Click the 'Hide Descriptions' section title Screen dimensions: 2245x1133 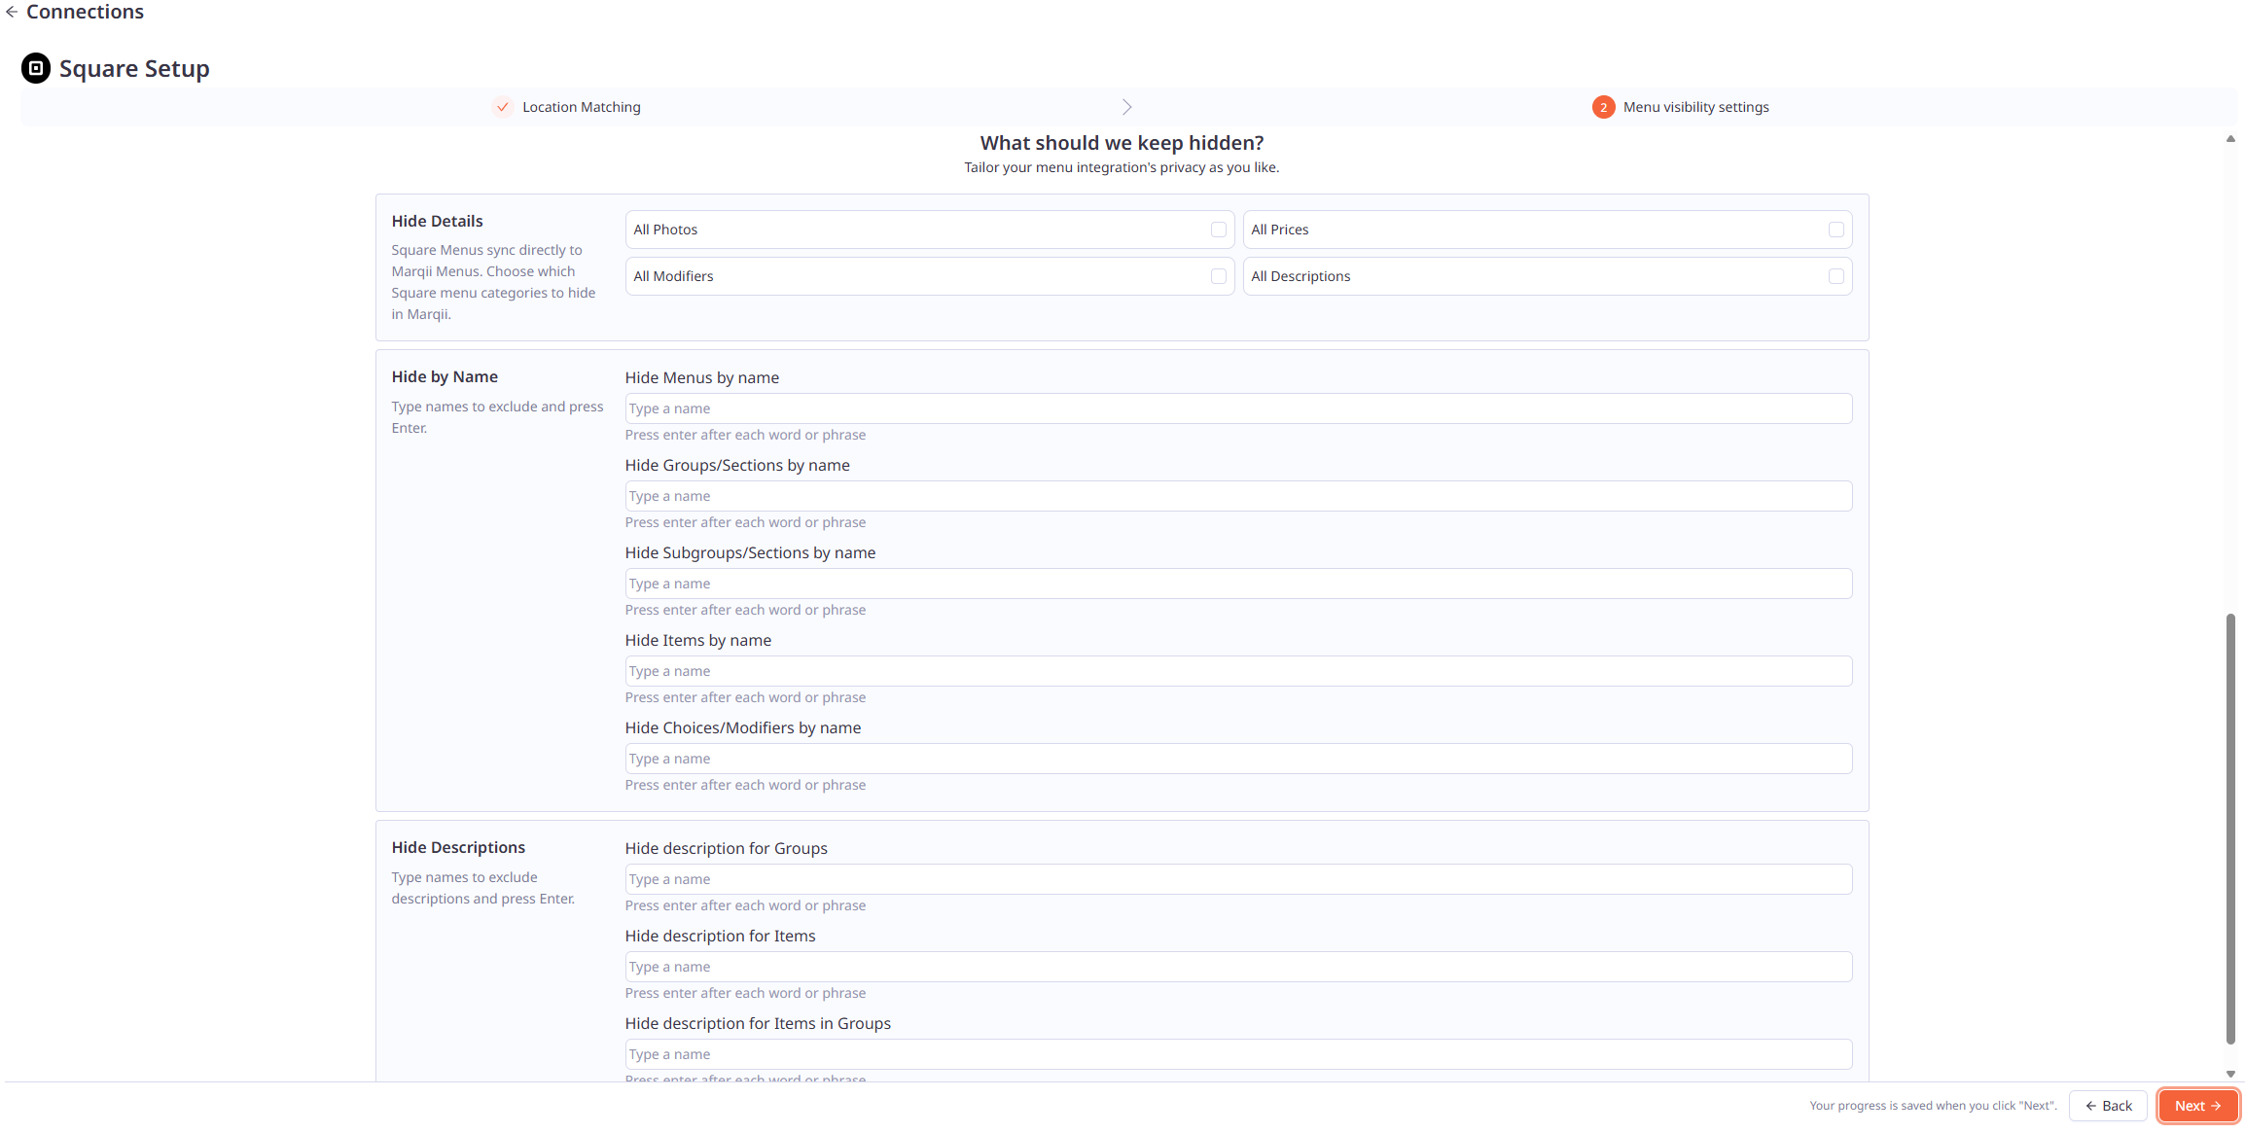[x=458, y=847]
